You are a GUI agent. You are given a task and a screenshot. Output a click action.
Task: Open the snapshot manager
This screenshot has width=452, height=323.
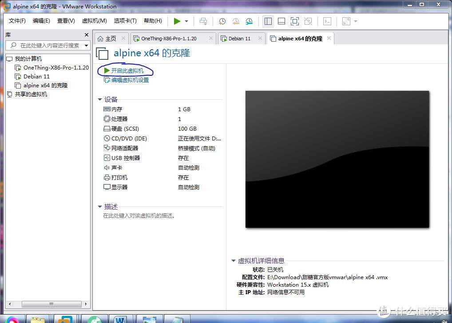pos(249,21)
